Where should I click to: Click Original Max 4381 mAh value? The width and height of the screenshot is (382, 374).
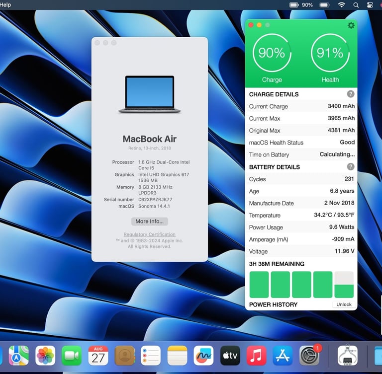pyautogui.click(x=341, y=130)
